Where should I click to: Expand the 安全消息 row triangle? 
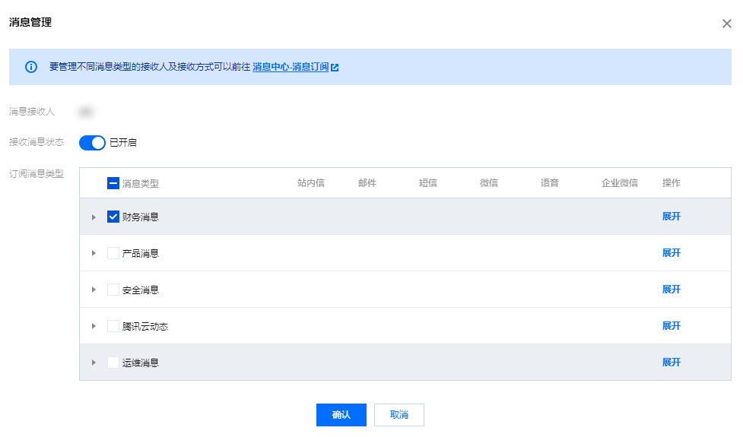[x=94, y=290]
